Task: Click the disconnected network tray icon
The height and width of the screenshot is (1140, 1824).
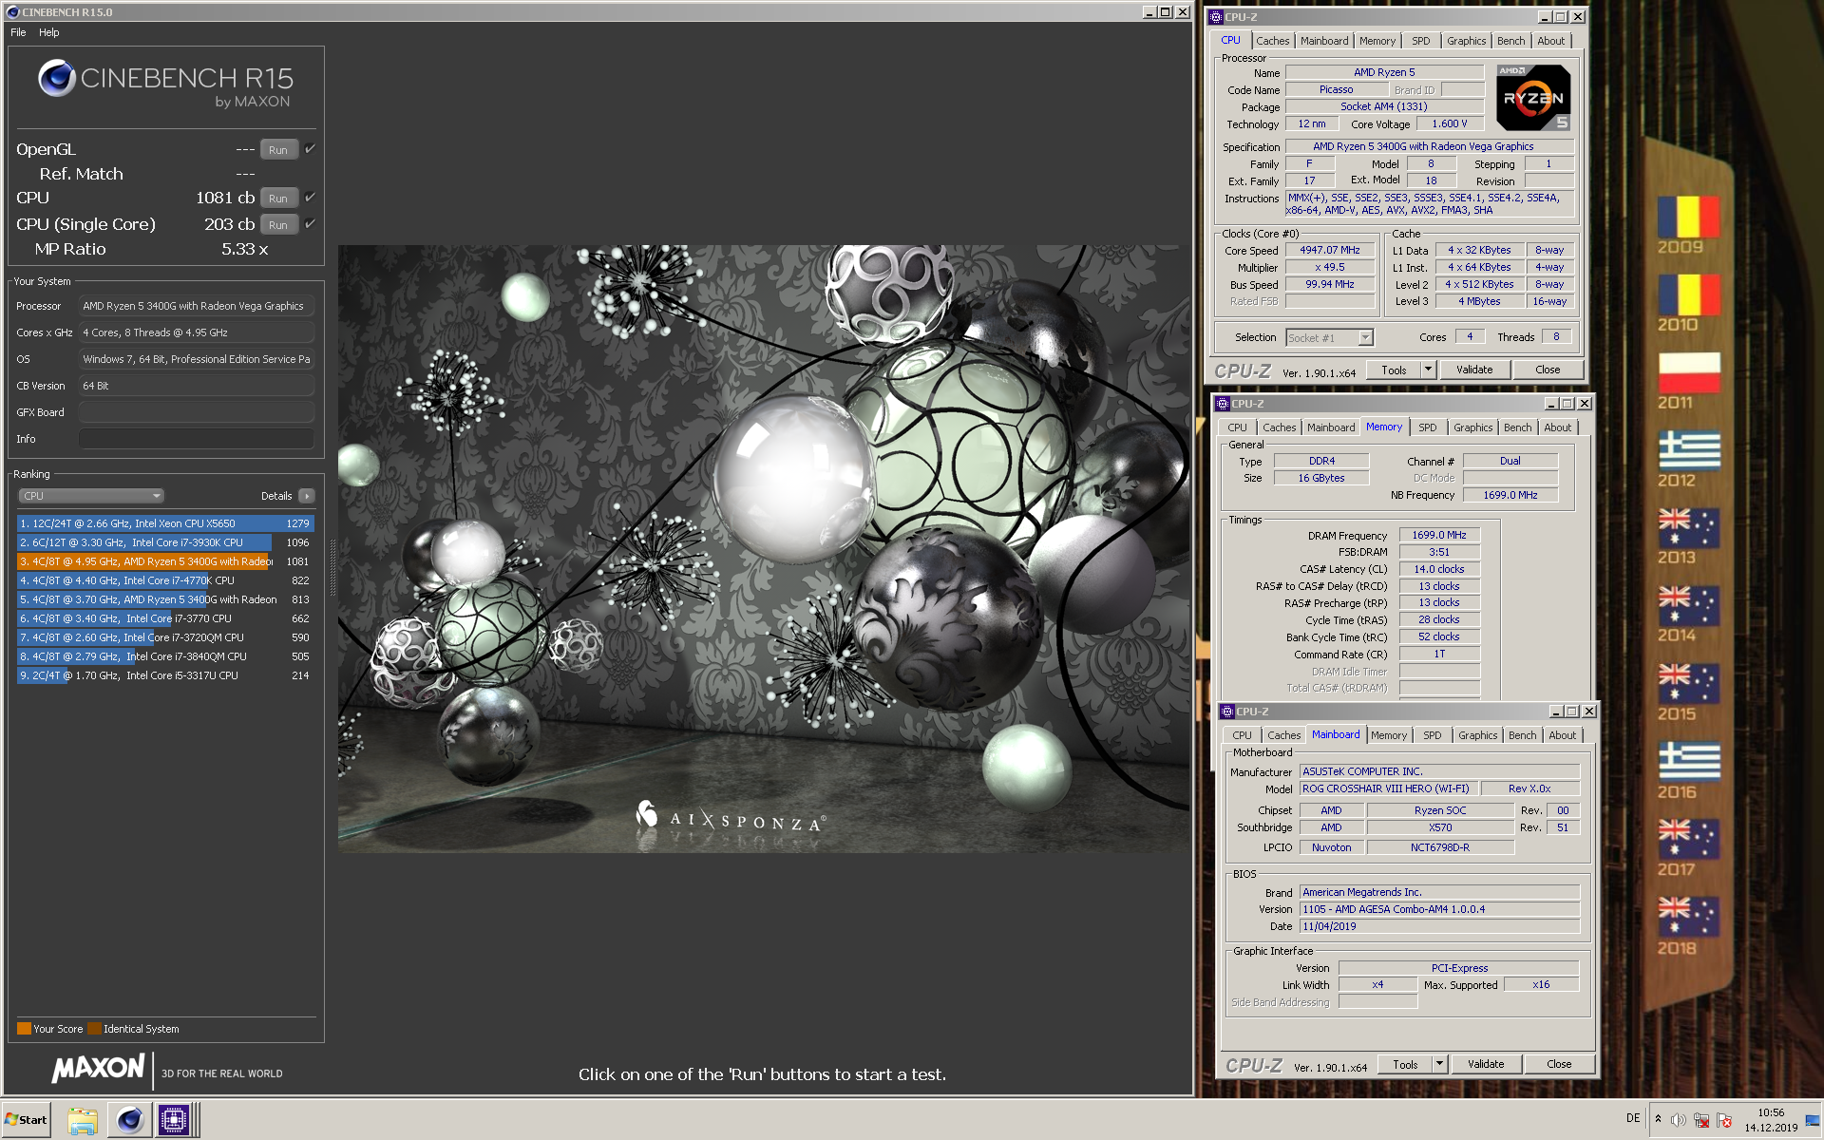Action: (1701, 1120)
